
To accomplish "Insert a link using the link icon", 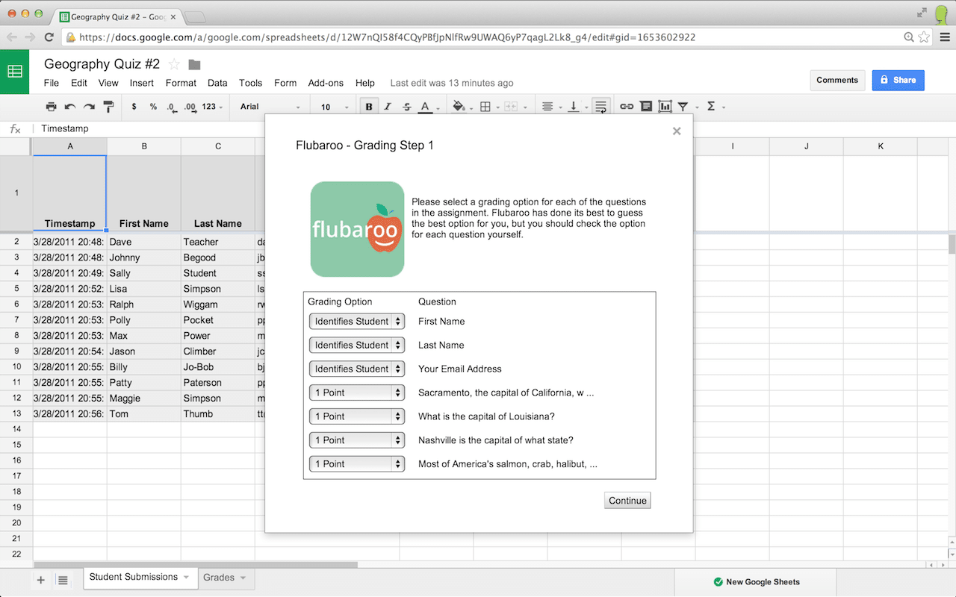I will (627, 106).
